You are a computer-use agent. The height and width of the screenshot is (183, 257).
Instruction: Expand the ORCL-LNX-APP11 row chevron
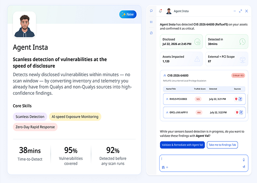tap(167, 112)
